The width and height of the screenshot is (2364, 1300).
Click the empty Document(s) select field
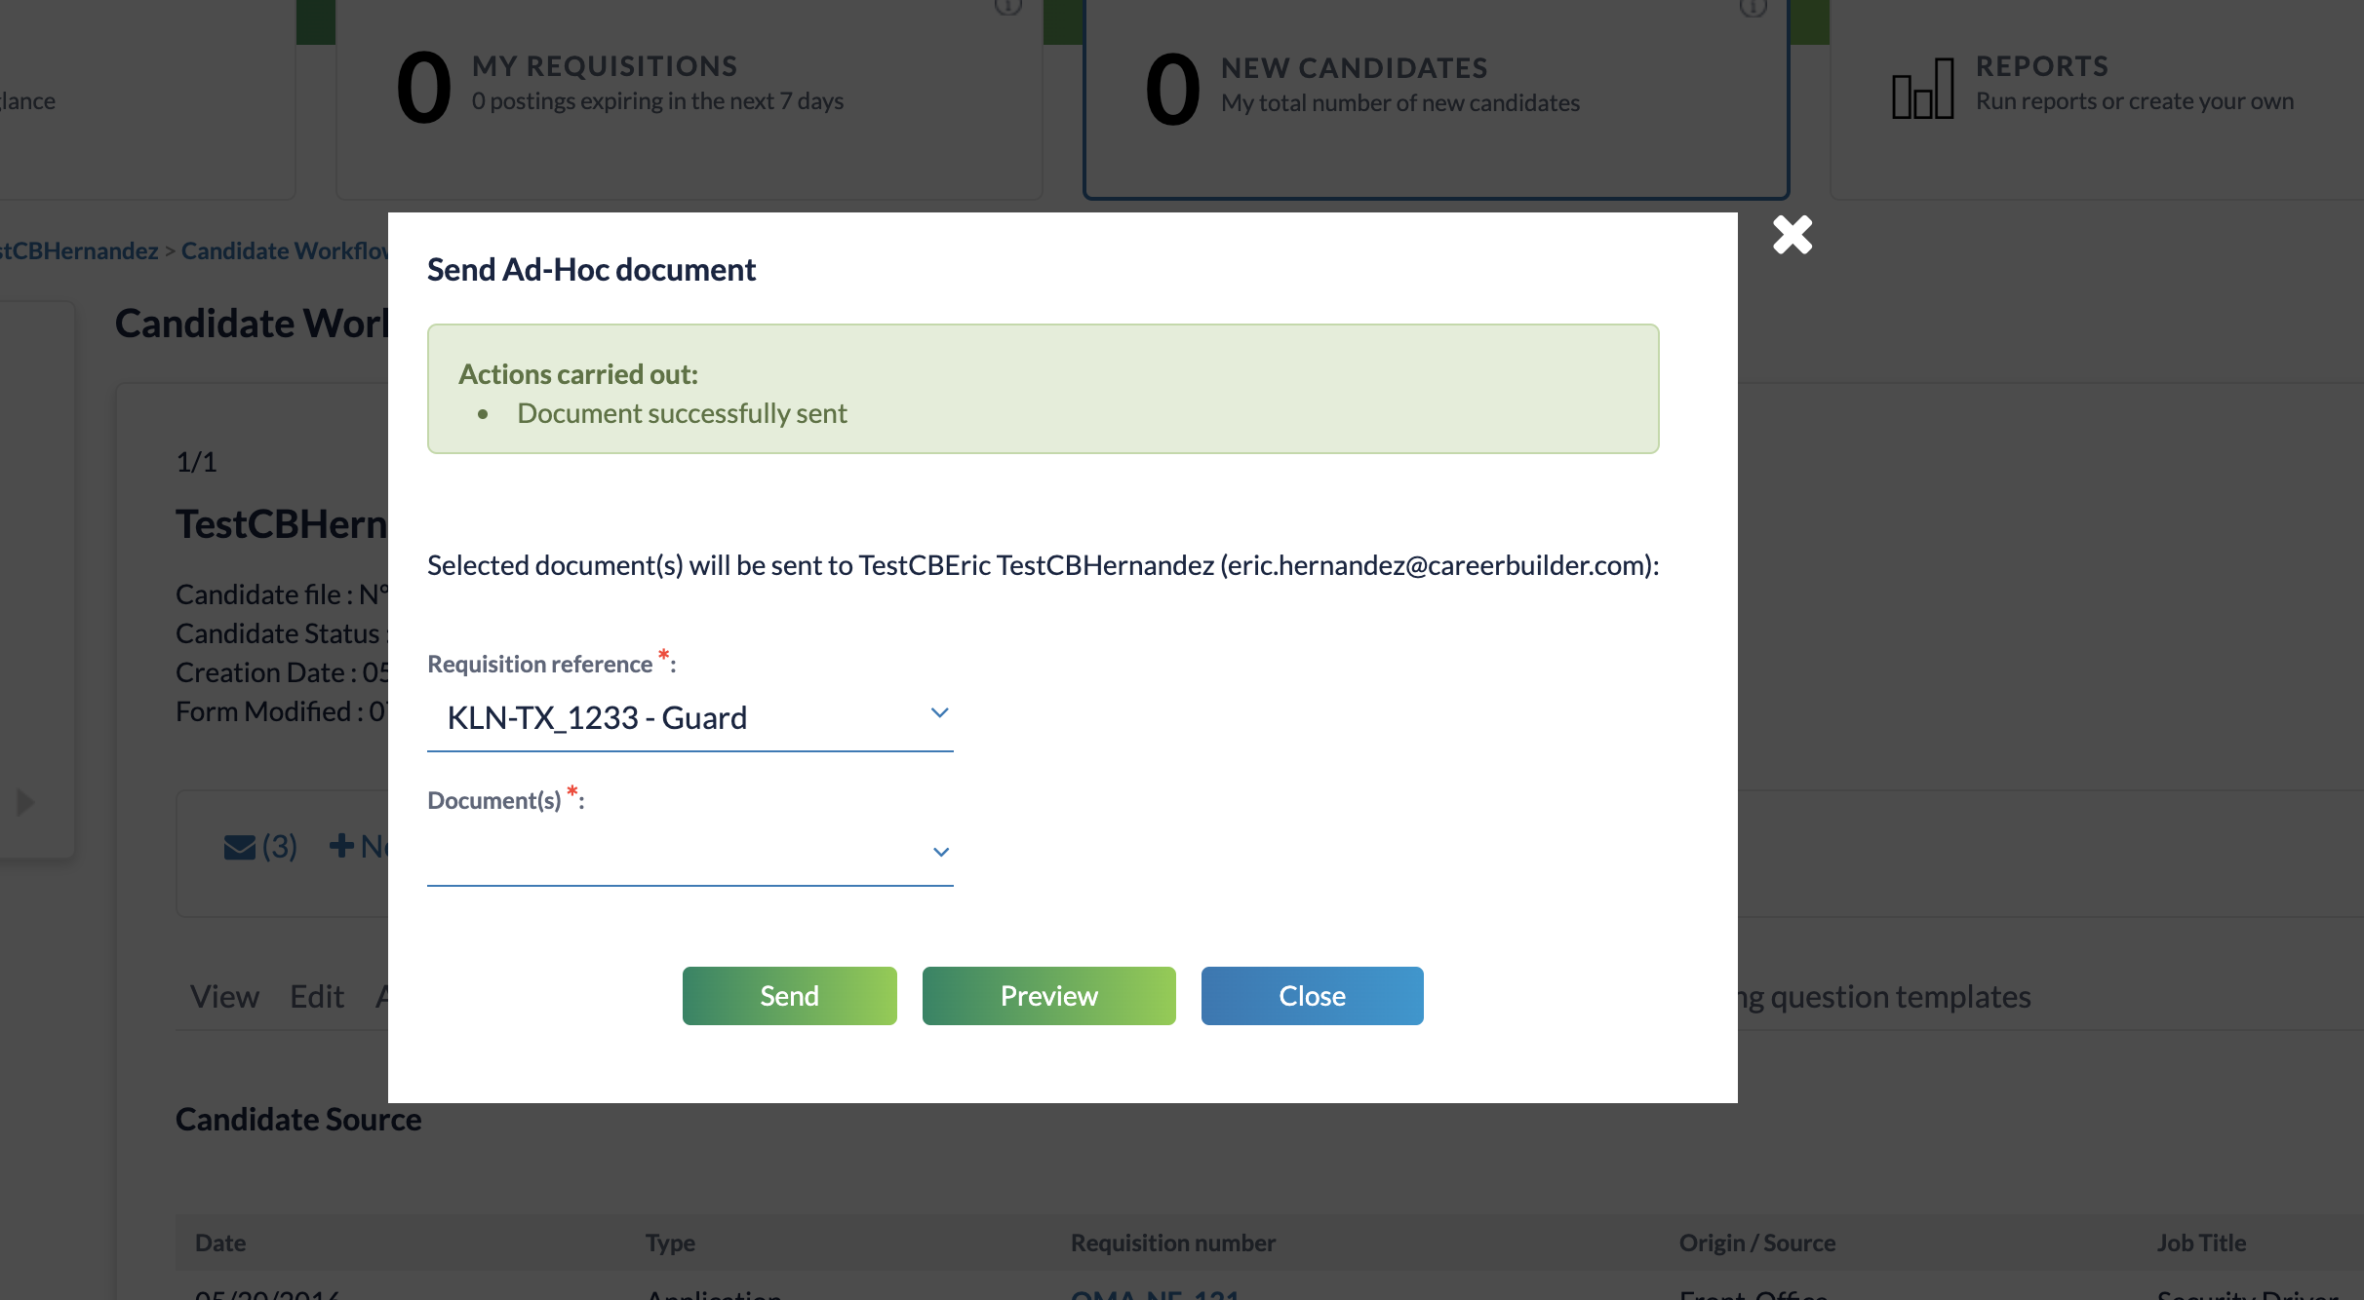[x=673, y=853]
